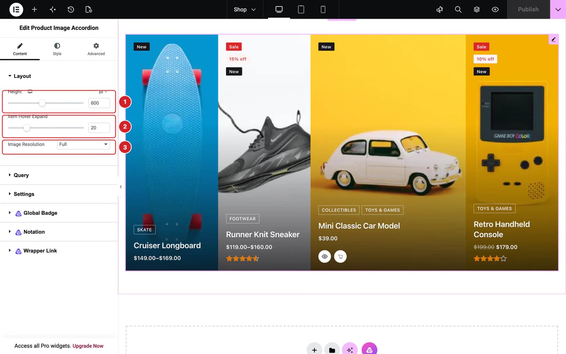Expand the Query section
The width and height of the screenshot is (566, 354).
[59, 175]
